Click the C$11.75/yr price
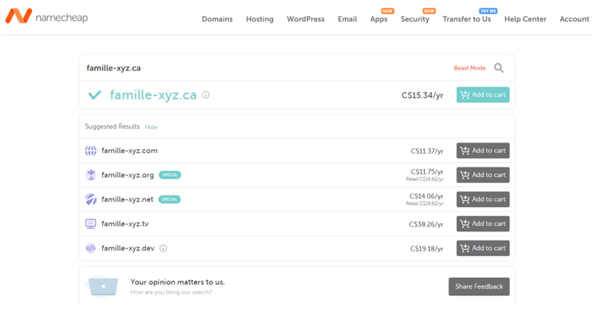The image size is (598, 310). 427,172
